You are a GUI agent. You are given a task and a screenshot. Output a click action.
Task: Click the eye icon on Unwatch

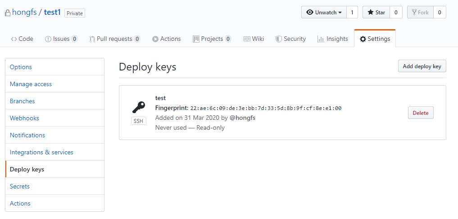(310, 13)
